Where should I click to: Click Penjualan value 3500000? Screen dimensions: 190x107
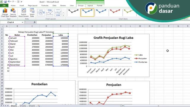(x=46, y=38)
